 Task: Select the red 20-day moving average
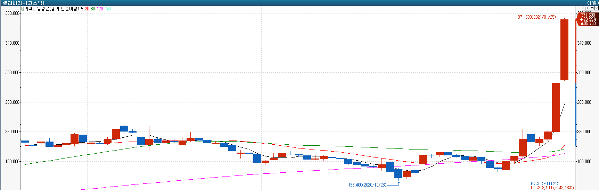coord(87,9)
